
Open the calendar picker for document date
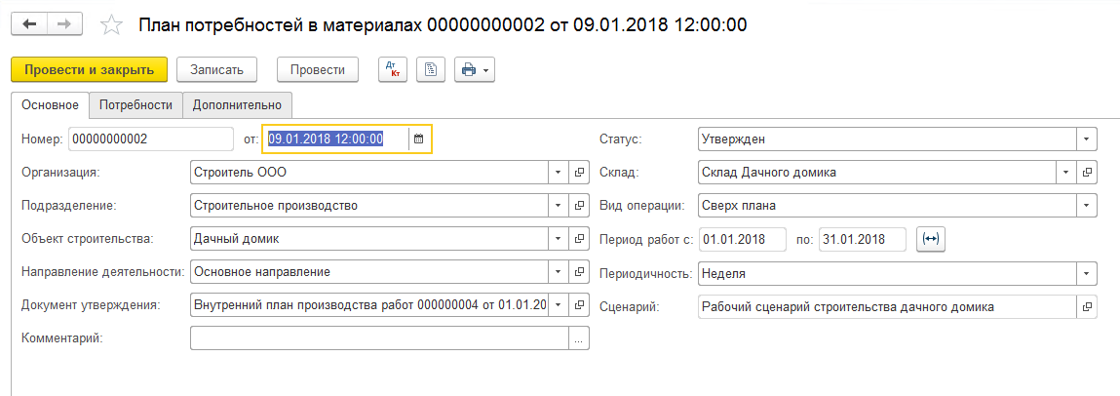coord(418,139)
